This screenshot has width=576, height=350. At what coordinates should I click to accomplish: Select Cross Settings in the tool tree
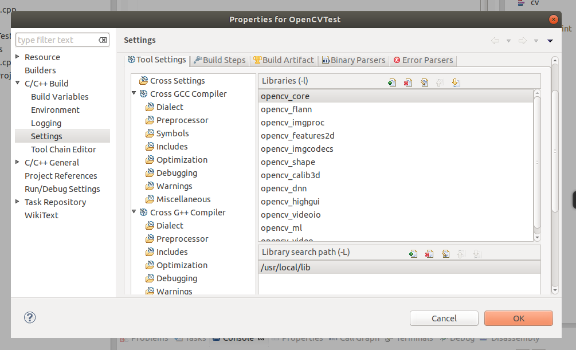coord(178,81)
